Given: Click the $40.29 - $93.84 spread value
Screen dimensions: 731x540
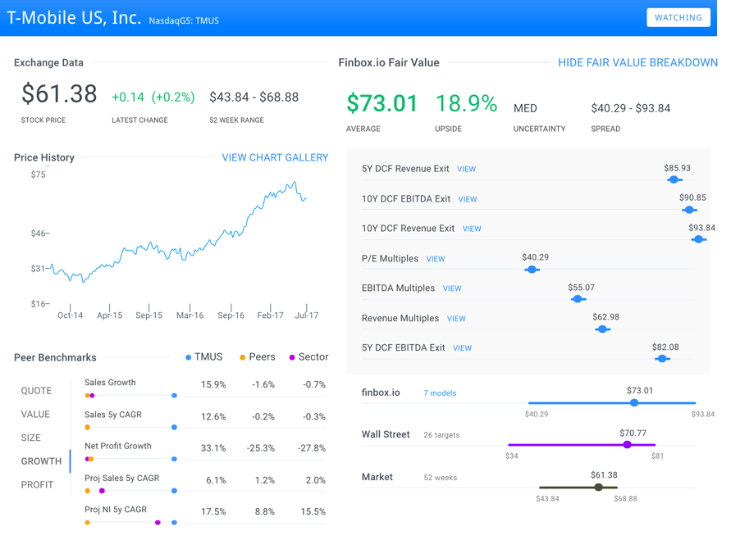Looking at the screenshot, I should (631, 108).
